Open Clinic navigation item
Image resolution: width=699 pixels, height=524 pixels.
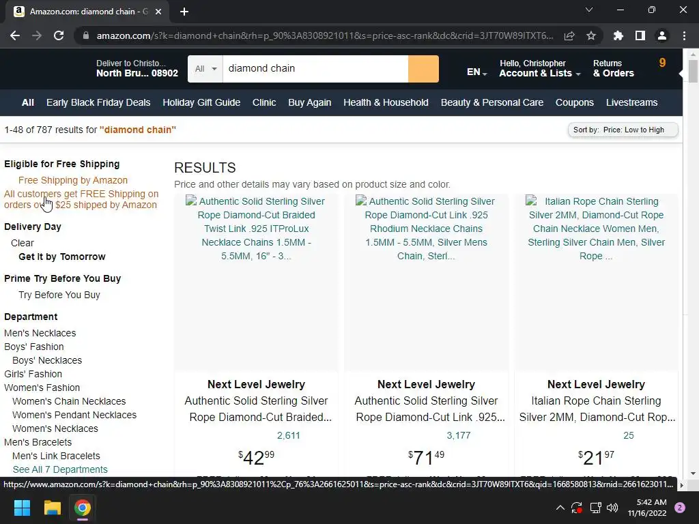(x=264, y=102)
